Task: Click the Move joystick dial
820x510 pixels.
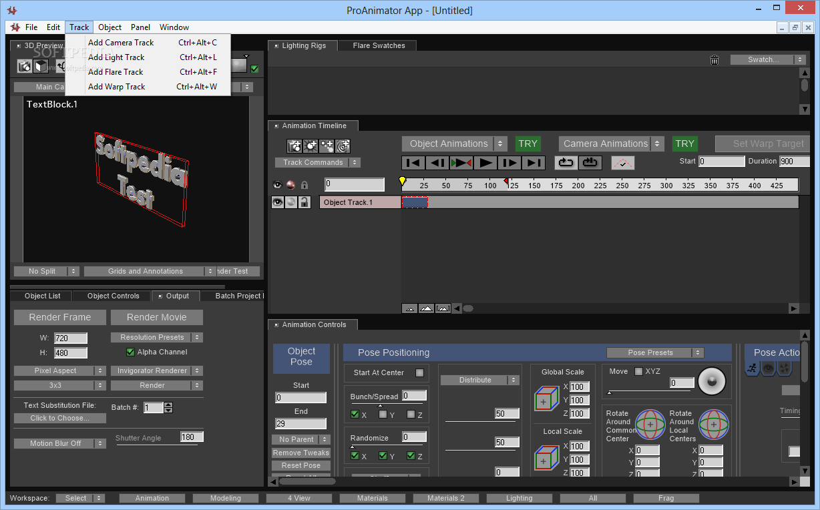Action: (x=712, y=380)
